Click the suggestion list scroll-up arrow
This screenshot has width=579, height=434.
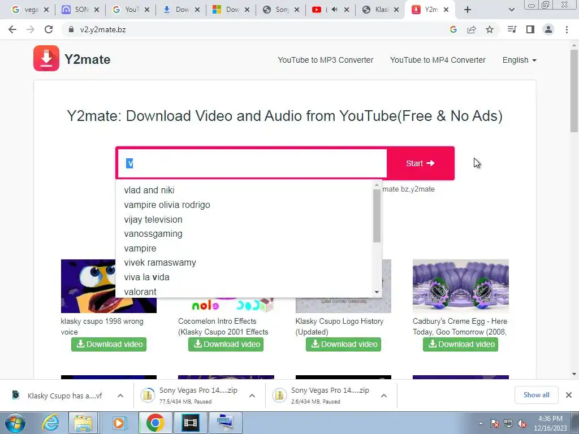click(x=377, y=185)
